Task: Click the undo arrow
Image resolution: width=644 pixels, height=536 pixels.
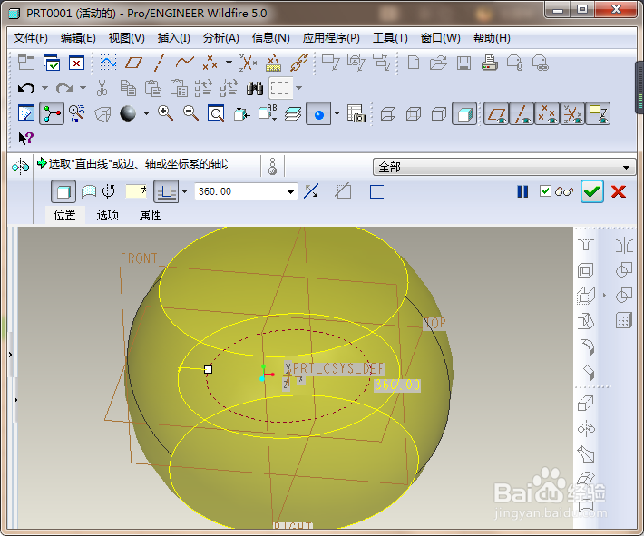Action: (x=26, y=88)
